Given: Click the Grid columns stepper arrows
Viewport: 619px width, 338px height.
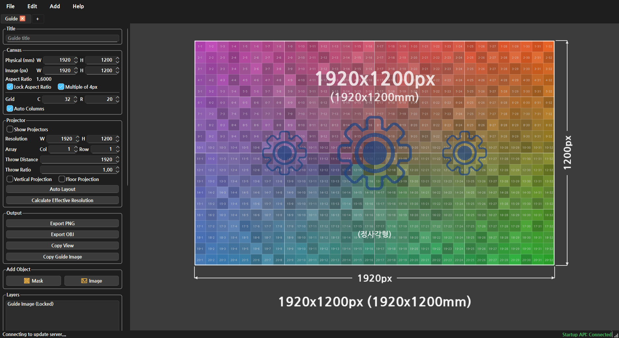Looking at the screenshot, I should coord(76,99).
